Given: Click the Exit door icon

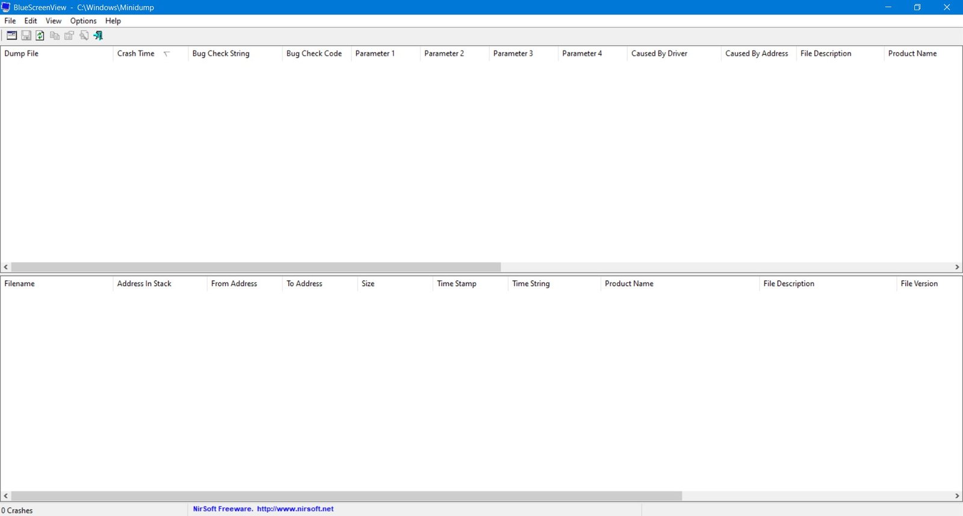Looking at the screenshot, I should [x=98, y=36].
